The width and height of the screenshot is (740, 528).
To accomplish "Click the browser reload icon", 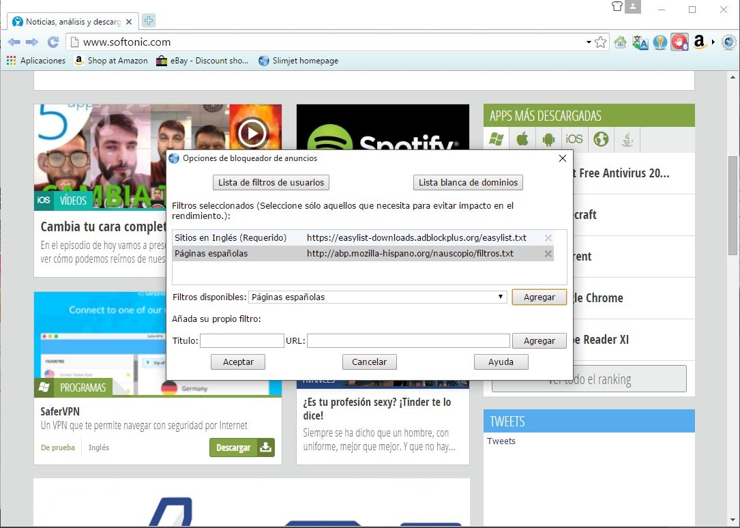I will (53, 42).
